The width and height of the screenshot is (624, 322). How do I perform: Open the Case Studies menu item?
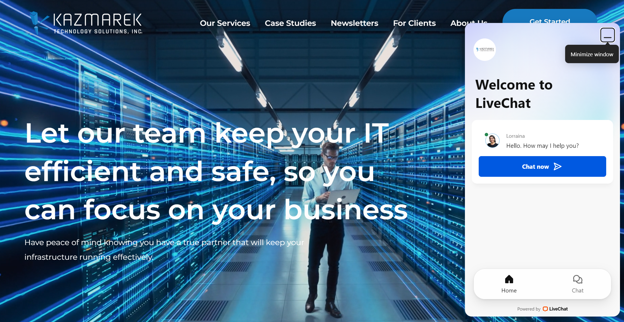(x=290, y=23)
